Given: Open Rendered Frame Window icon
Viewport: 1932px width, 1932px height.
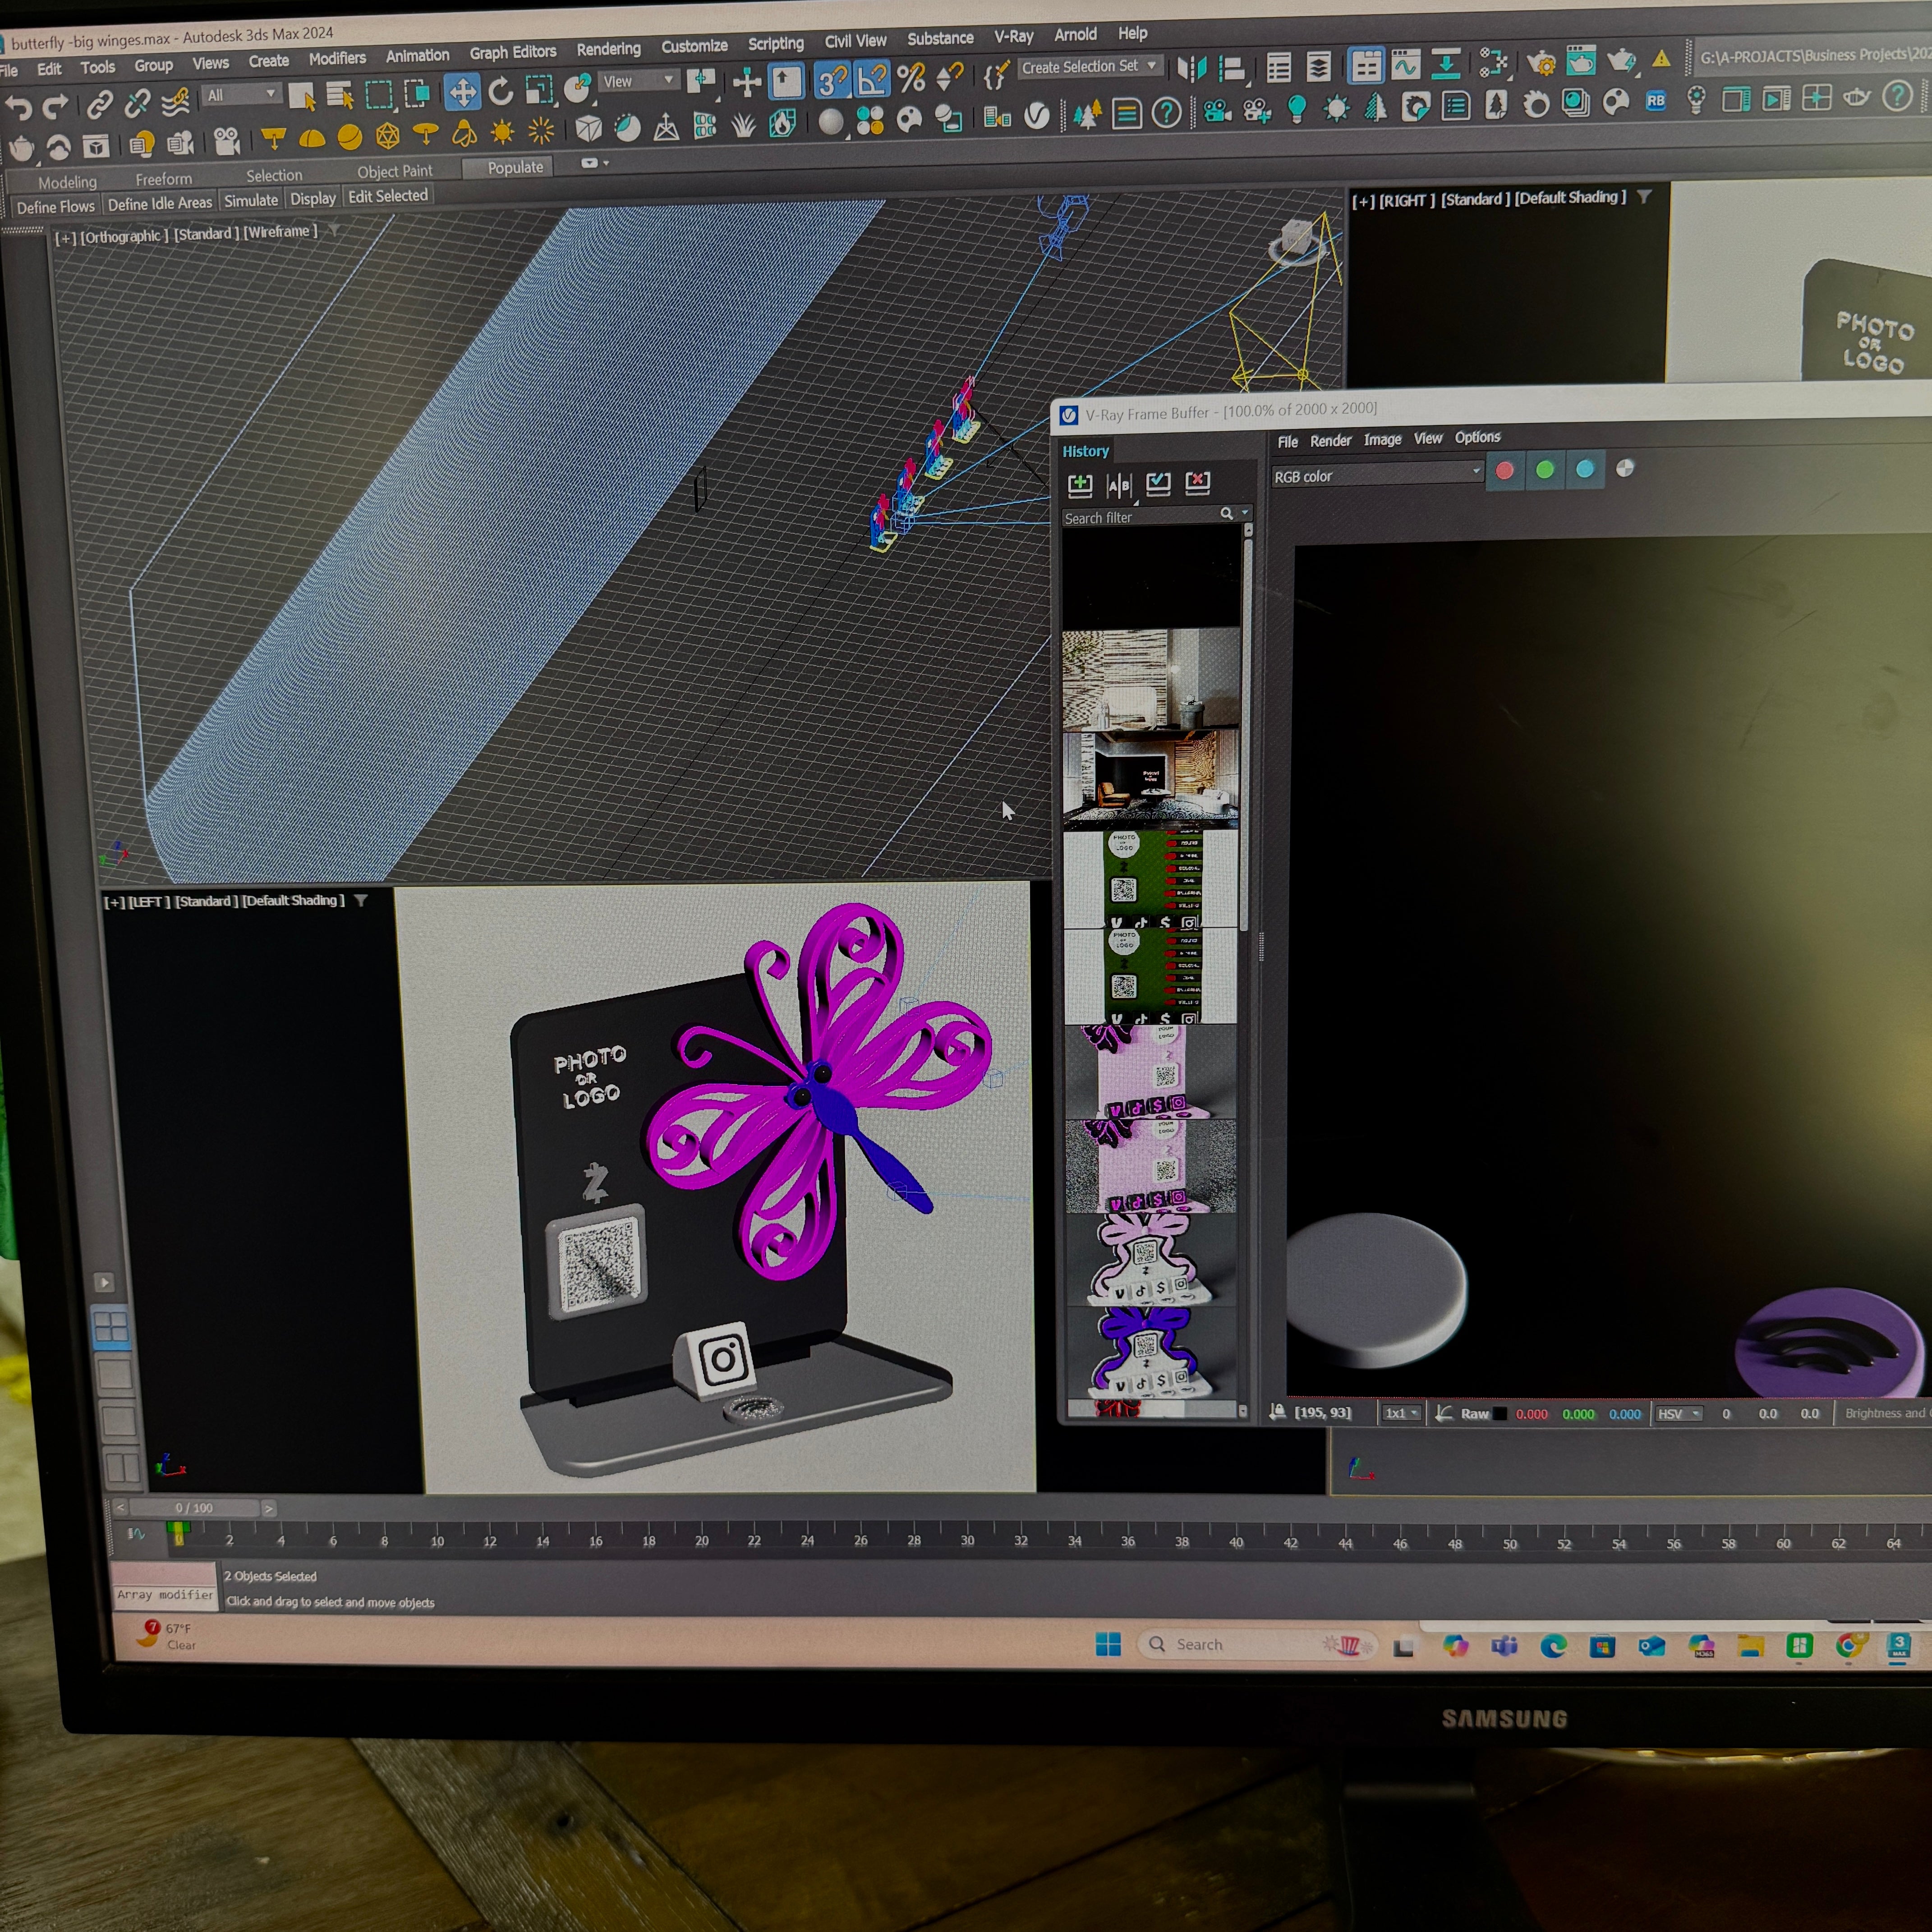Looking at the screenshot, I should coord(1581,61).
